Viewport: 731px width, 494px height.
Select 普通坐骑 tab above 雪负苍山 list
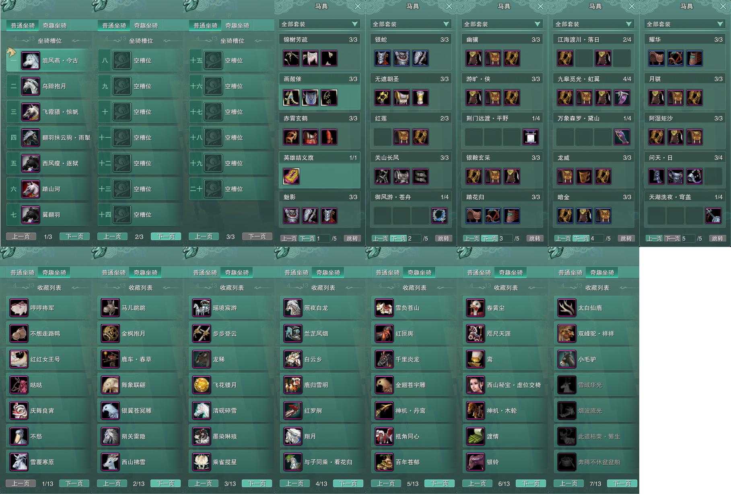click(388, 272)
